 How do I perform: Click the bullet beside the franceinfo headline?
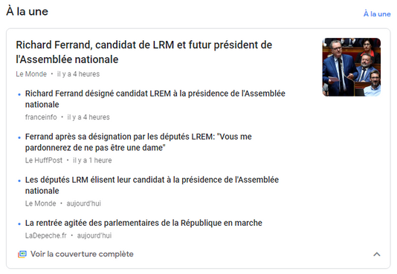click(x=19, y=94)
